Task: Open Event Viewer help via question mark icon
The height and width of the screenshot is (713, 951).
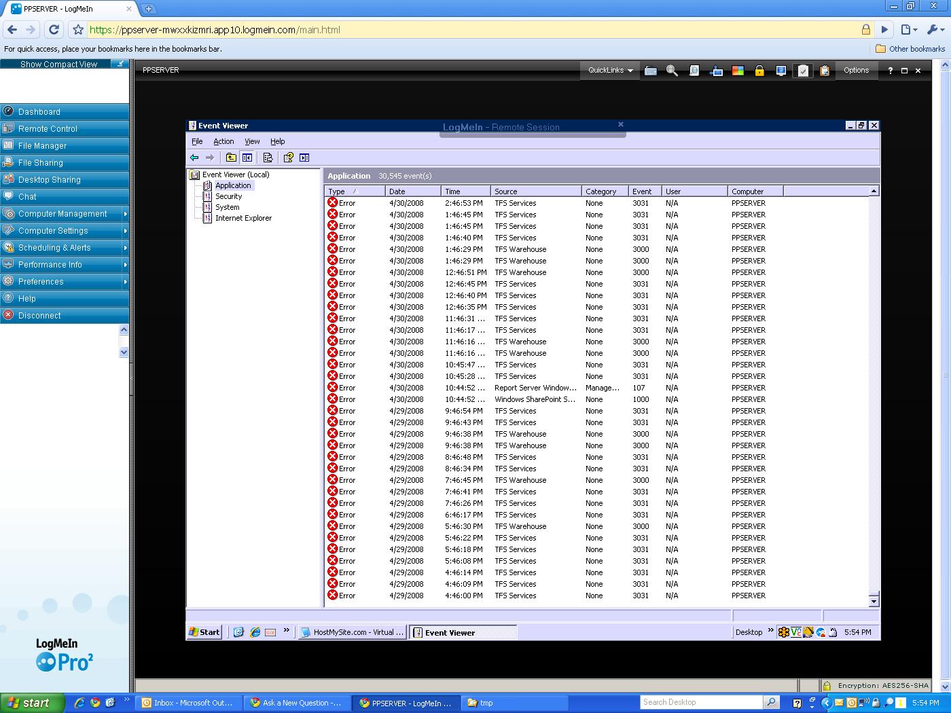Action: point(288,158)
